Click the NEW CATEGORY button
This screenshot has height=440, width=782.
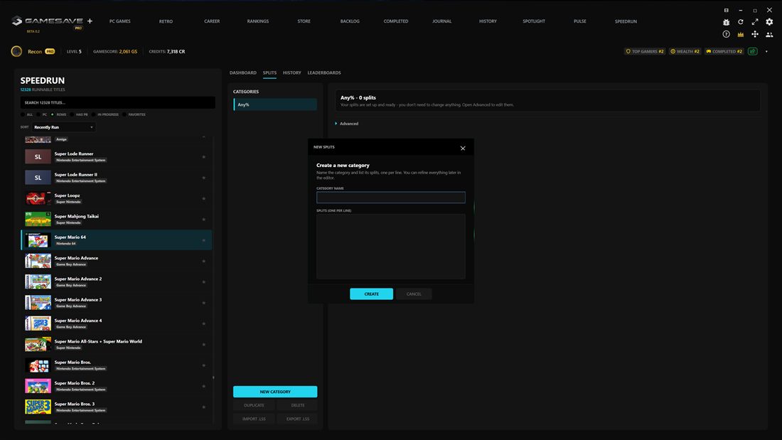tap(275, 392)
